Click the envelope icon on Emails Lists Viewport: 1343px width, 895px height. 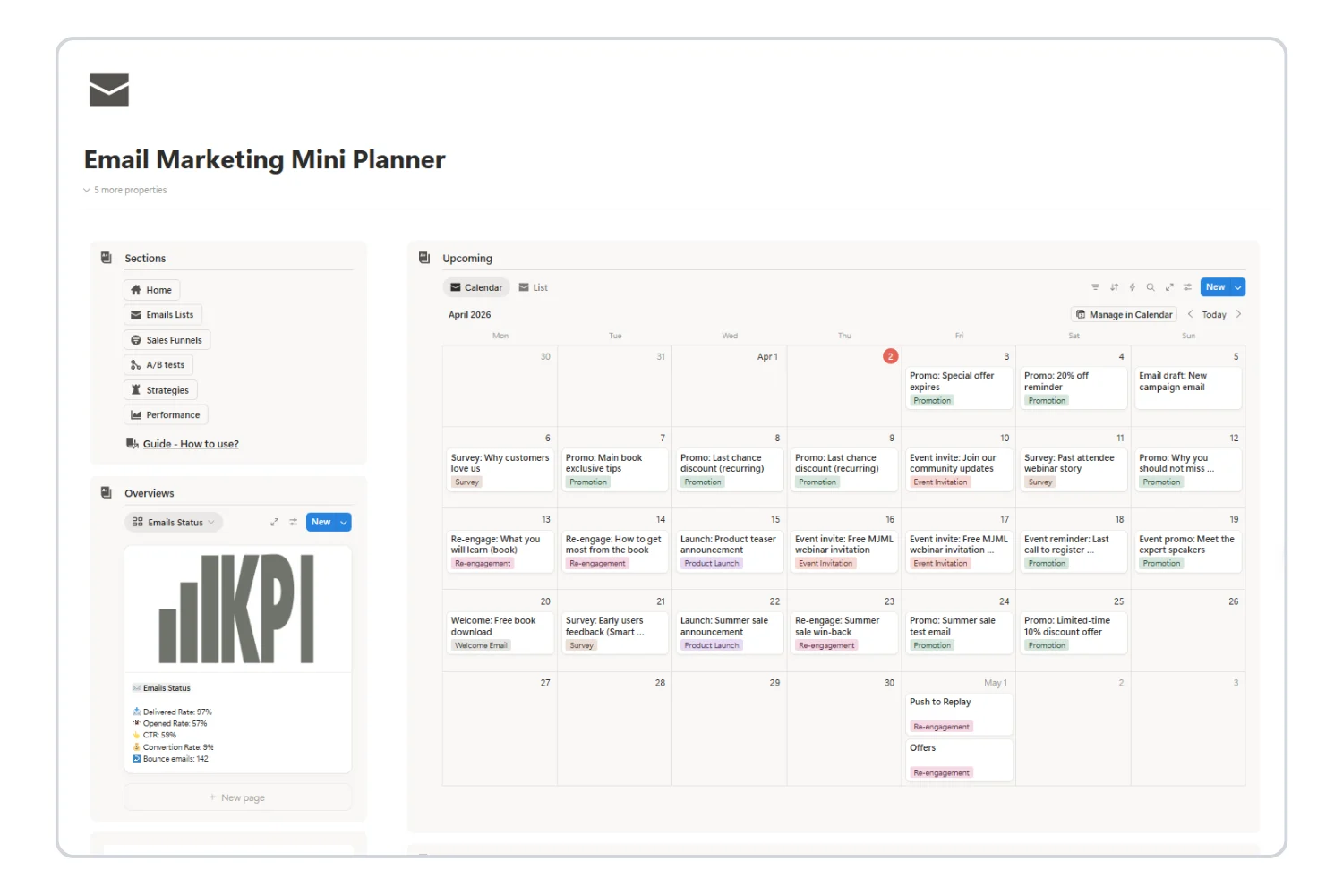tap(138, 314)
